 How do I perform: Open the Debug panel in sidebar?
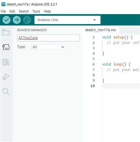click(6, 77)
